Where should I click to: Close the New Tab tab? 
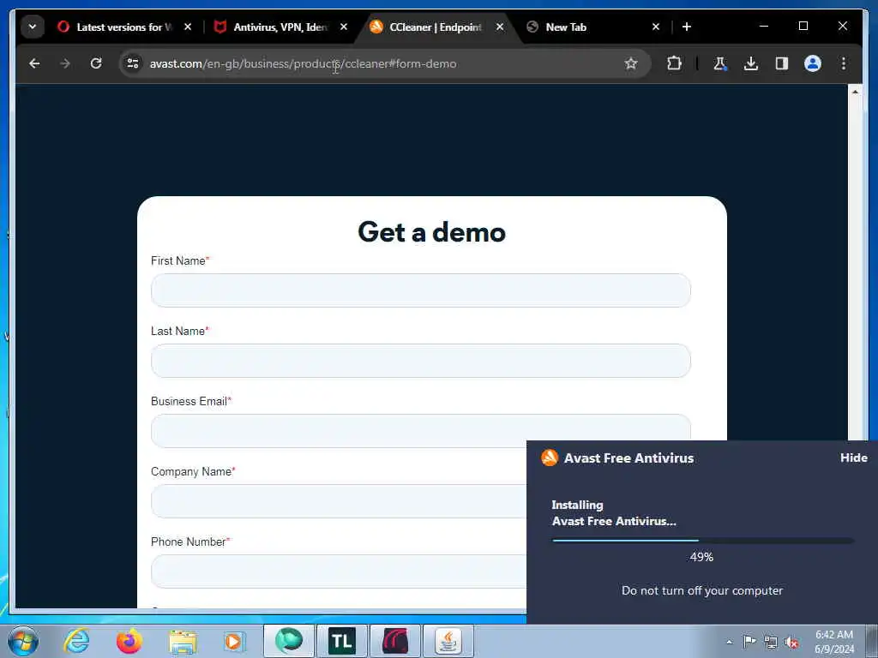click(x=656, y=27)
